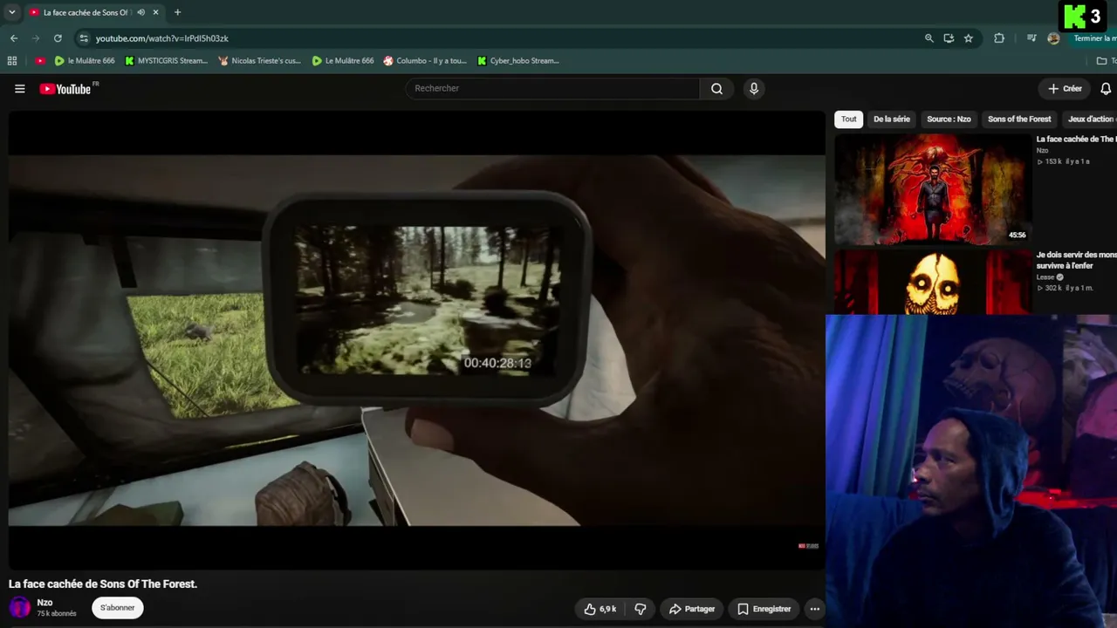Click the 75 k abonnés subscriber count
1117x628 pixels.
(57, 614)
